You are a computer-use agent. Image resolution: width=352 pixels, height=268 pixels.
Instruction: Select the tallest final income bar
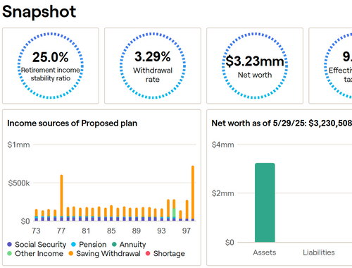click(x=193, y=193)
